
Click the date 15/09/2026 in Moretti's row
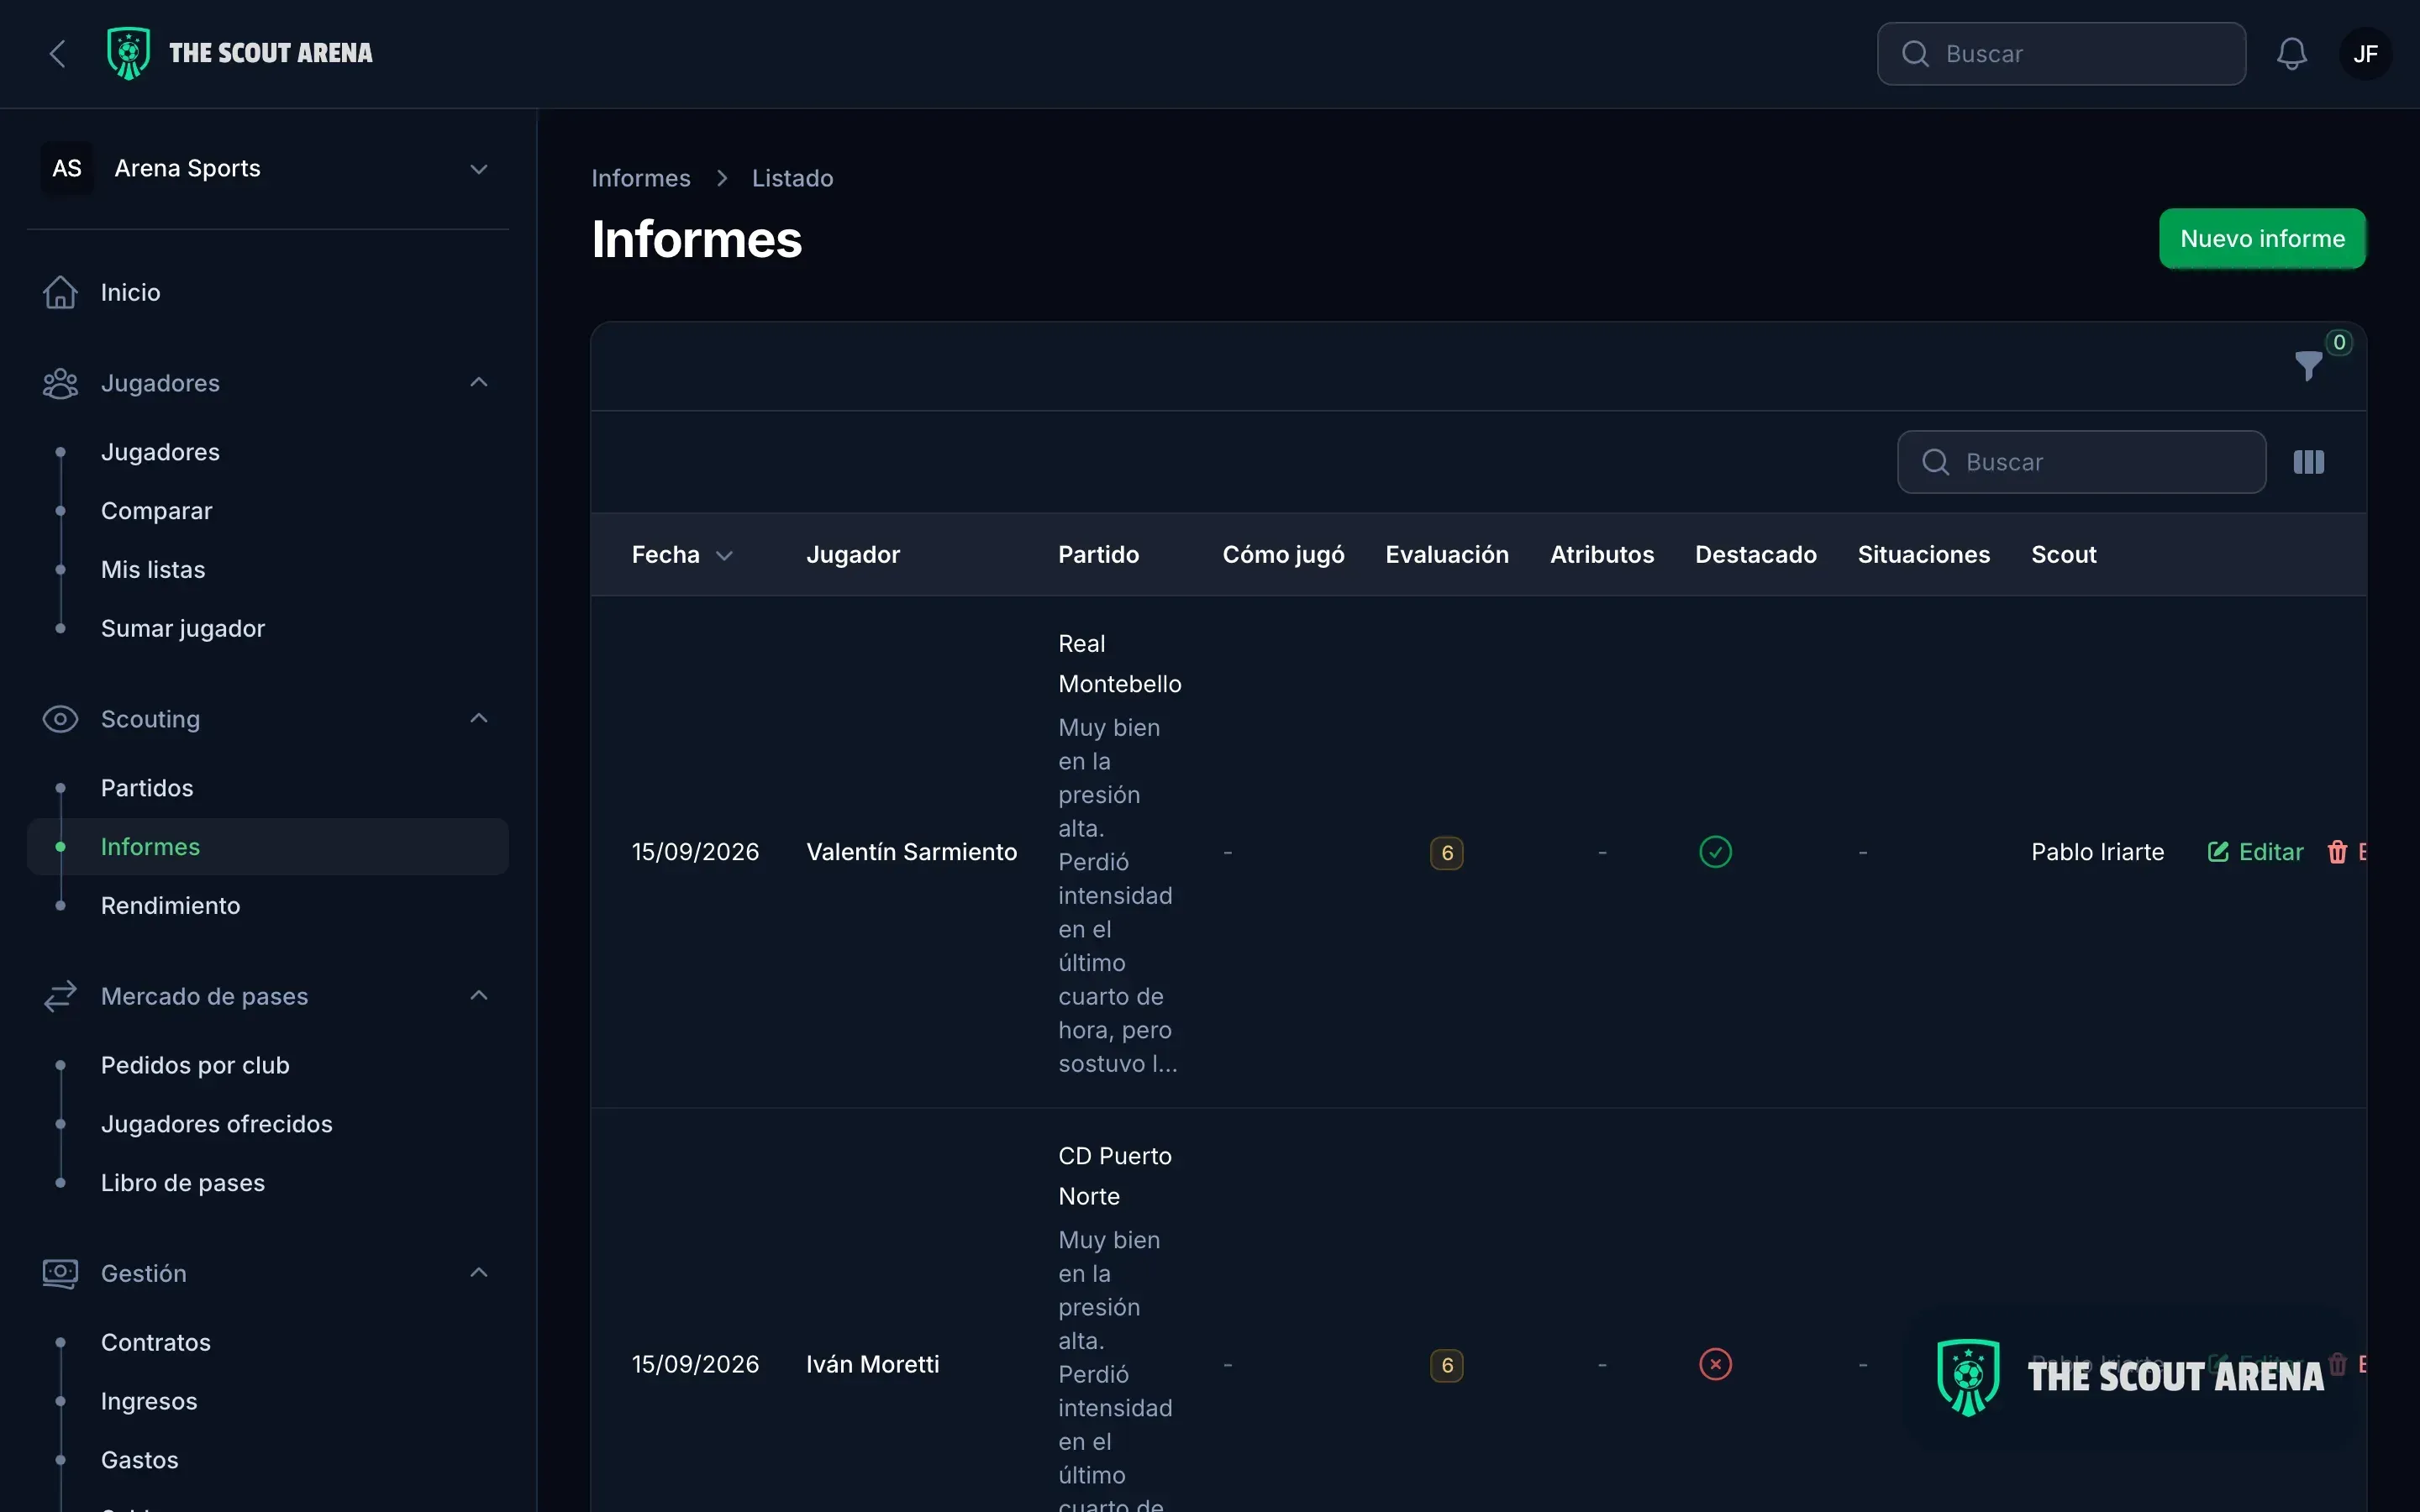[695, 1364]
